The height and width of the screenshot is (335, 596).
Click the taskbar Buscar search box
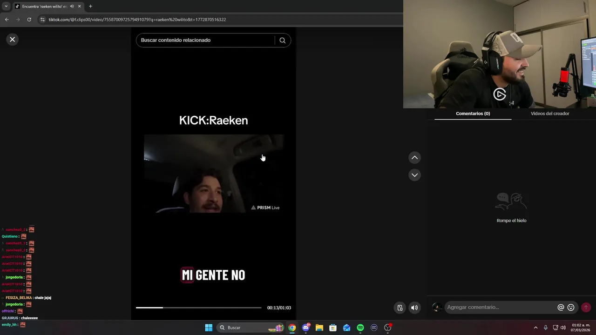pyautogui.click(x=251, y=328)
